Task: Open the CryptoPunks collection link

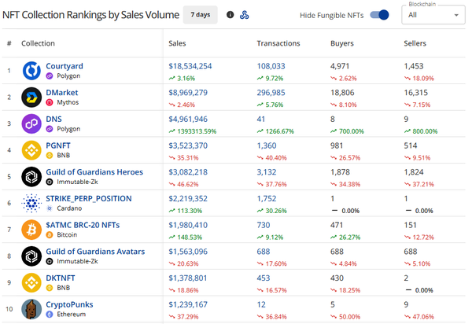Action: tap(69, 304)
